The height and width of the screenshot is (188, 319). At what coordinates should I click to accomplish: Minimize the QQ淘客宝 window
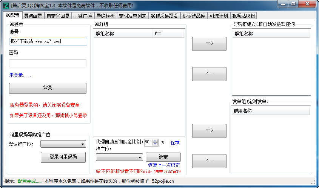coord(283,4)
